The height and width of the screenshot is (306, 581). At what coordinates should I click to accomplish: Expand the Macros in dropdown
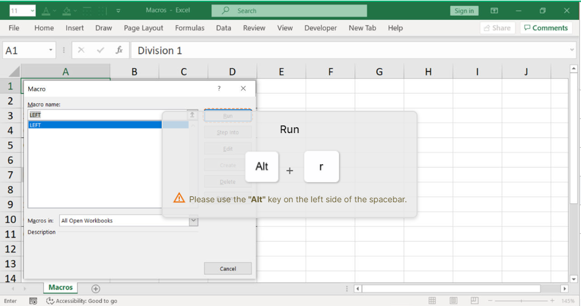pyautogui.click(x=193, y=220)
